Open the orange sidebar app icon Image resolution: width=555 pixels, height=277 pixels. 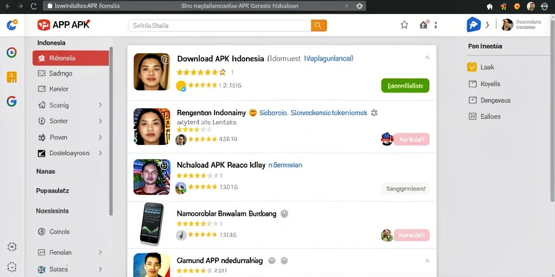coord(12,77)
